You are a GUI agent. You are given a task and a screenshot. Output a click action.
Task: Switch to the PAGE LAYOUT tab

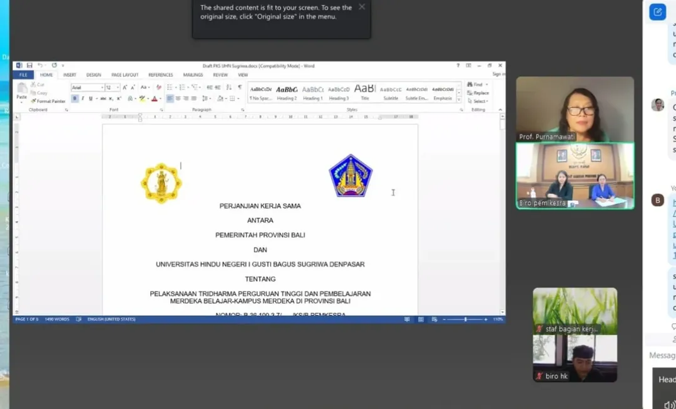tap(125, 75)
